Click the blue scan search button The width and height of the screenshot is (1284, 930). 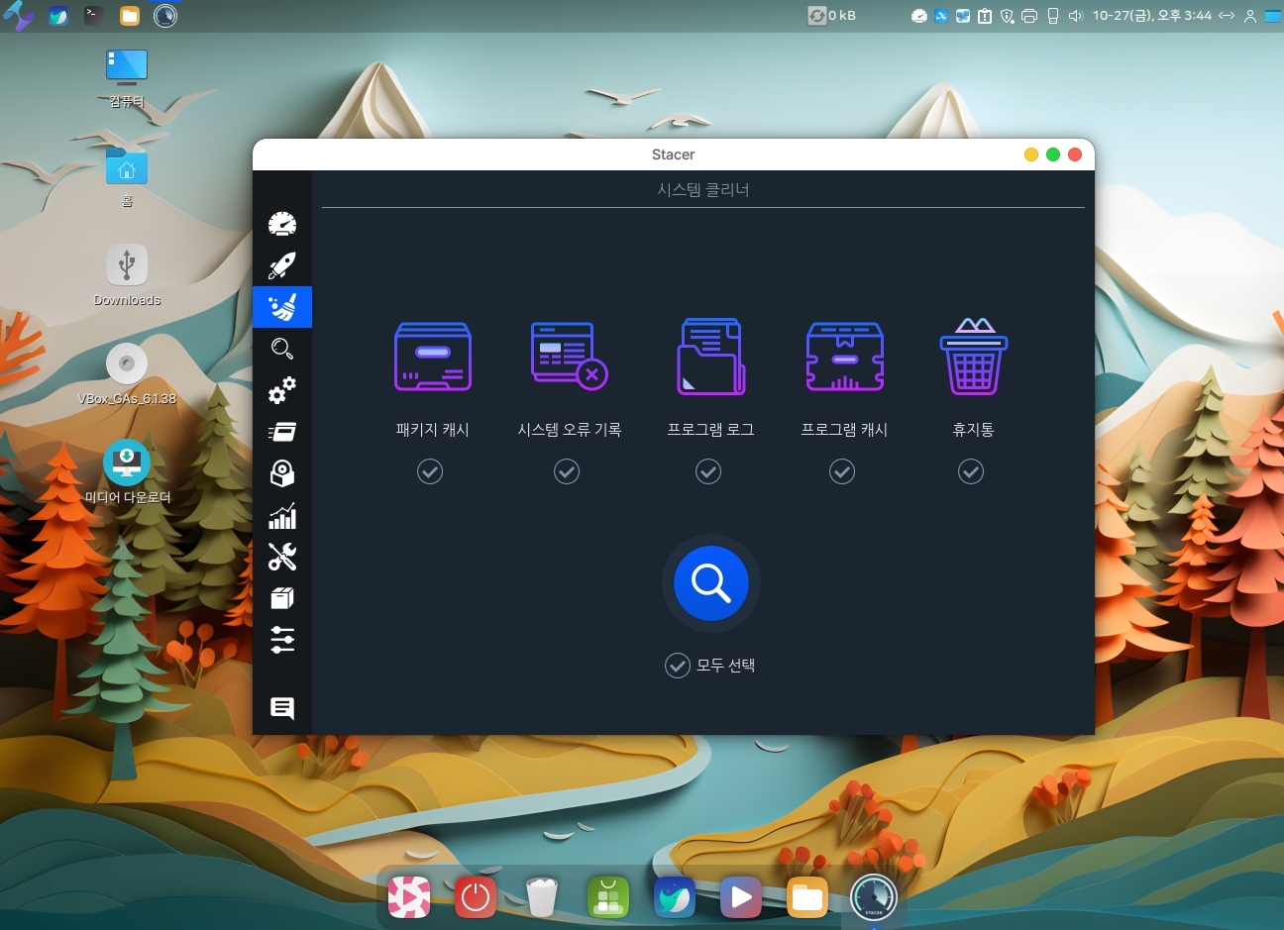[710, 583]
